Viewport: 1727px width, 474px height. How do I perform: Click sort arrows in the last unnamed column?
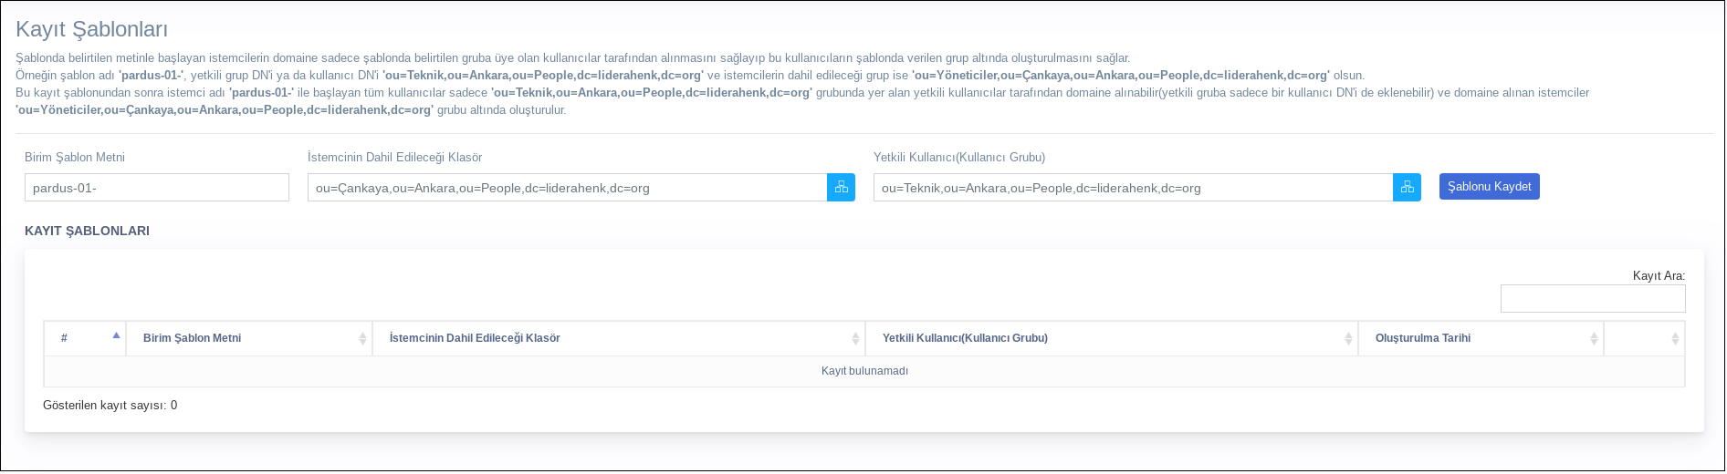(1675, 339)
